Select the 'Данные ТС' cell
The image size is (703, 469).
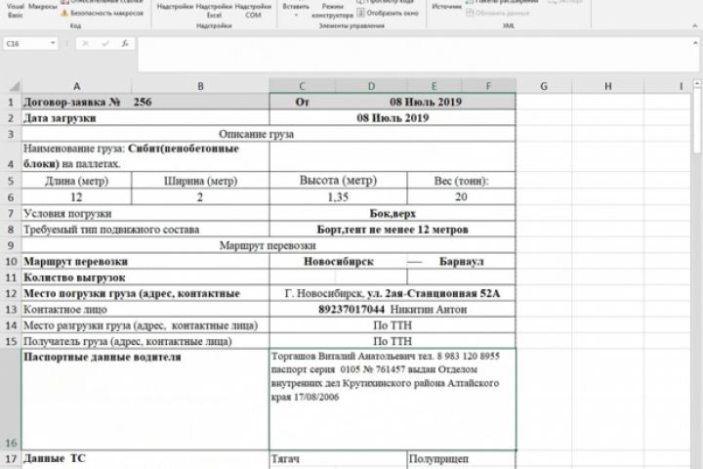coord(145,459)
